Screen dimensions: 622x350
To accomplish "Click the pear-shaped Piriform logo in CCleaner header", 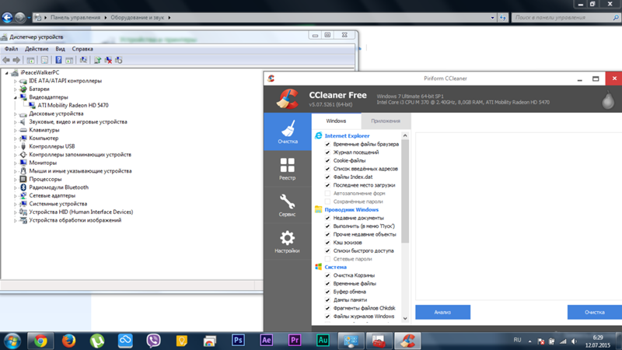I will pyautogui.click(x=608, y=100).
